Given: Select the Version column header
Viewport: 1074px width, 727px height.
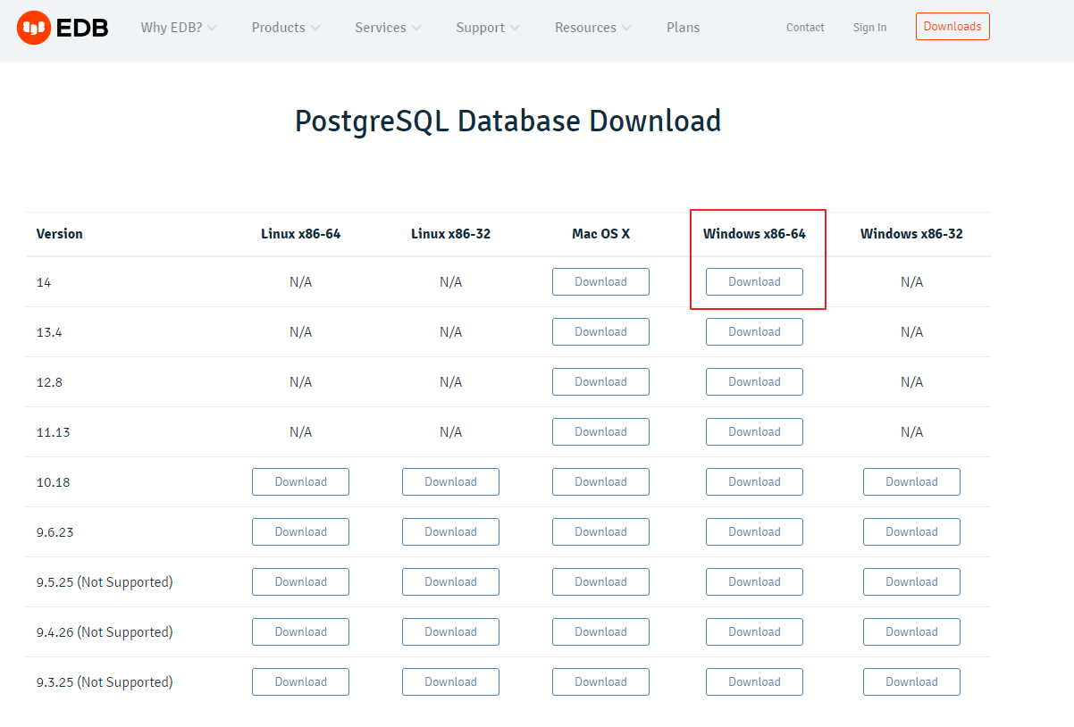Looking at the screenshot, I should click(59, 234).
